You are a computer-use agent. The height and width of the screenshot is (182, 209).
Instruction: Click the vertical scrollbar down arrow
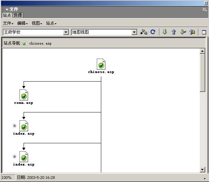[203, 170]
